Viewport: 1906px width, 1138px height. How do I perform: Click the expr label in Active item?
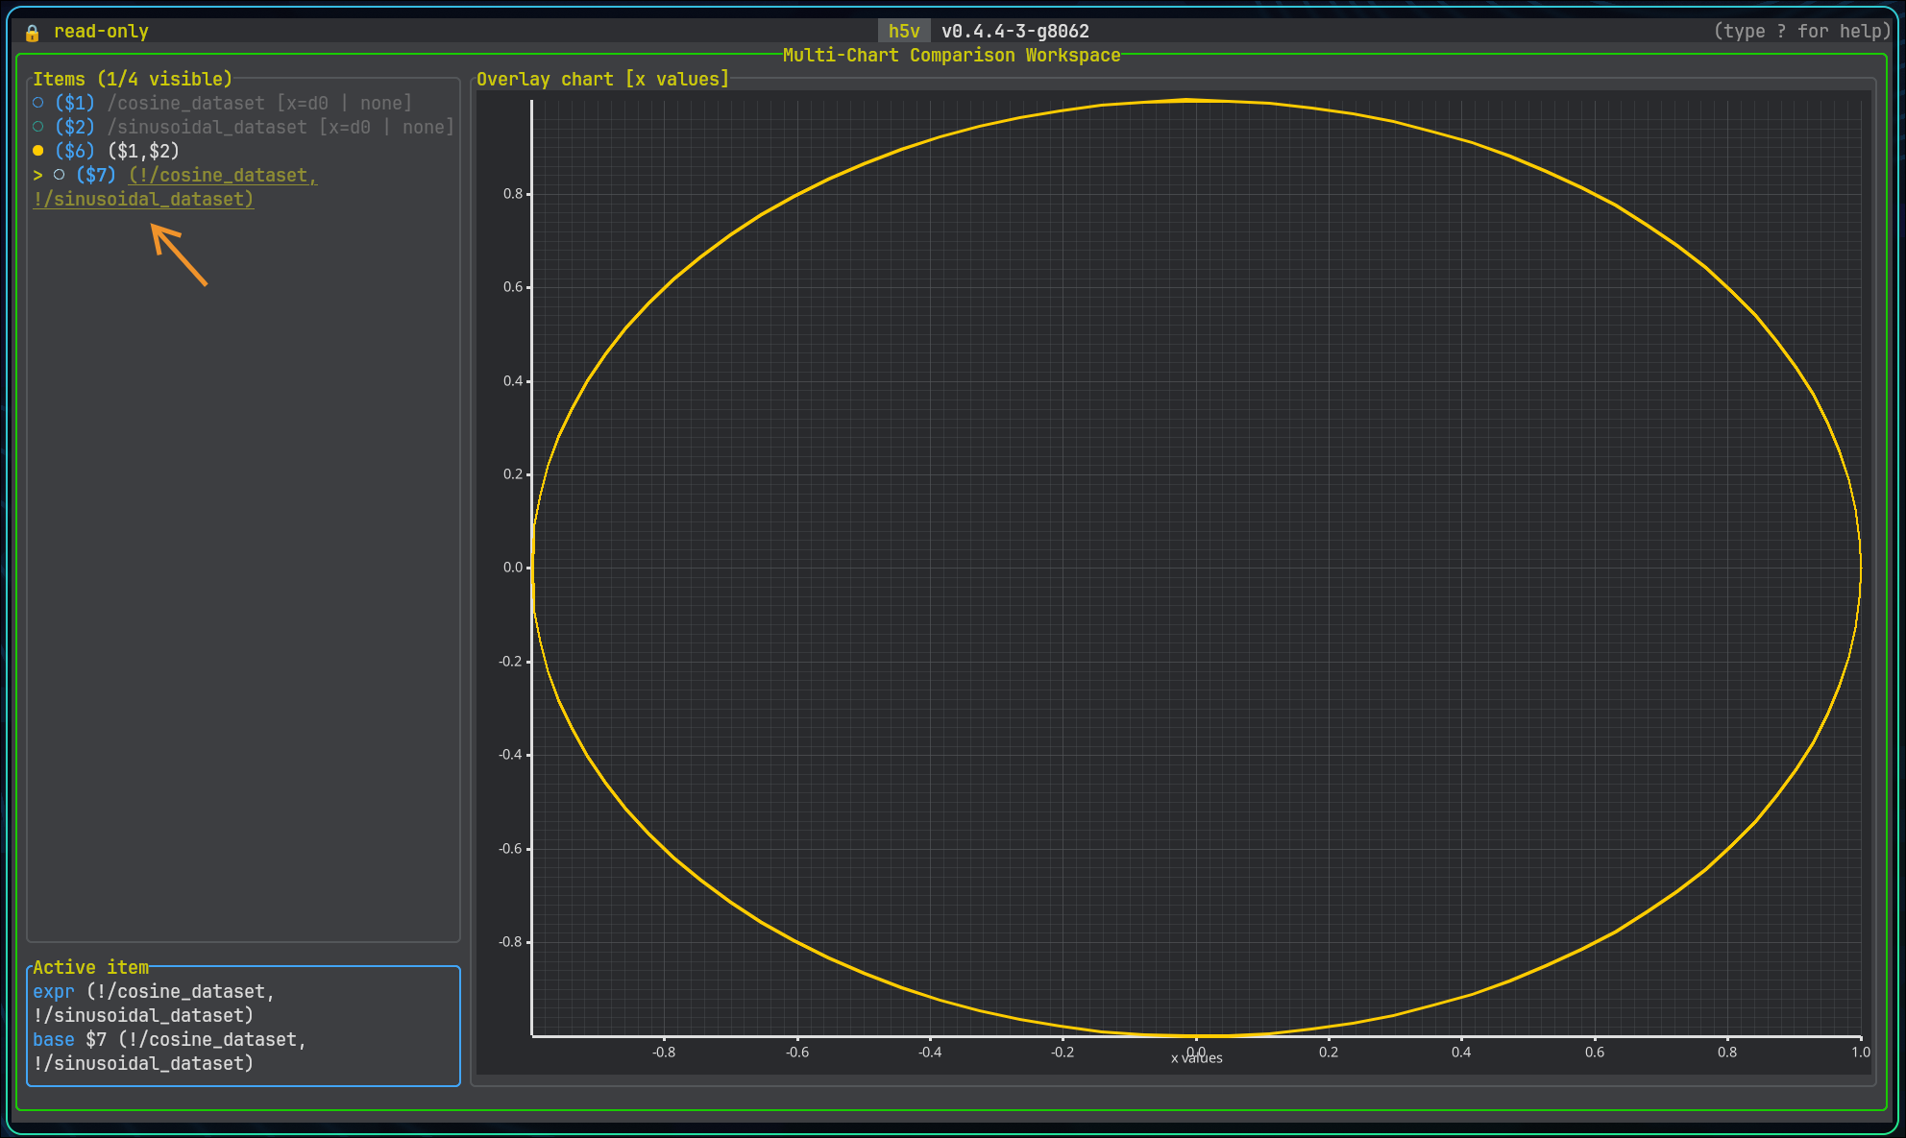54,991
